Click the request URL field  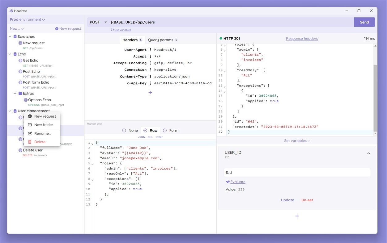pyautogui.click(x=231, y=22)
